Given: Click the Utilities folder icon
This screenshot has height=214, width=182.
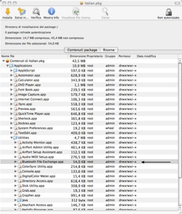Looking at the screenshot, I should [16, 138].
